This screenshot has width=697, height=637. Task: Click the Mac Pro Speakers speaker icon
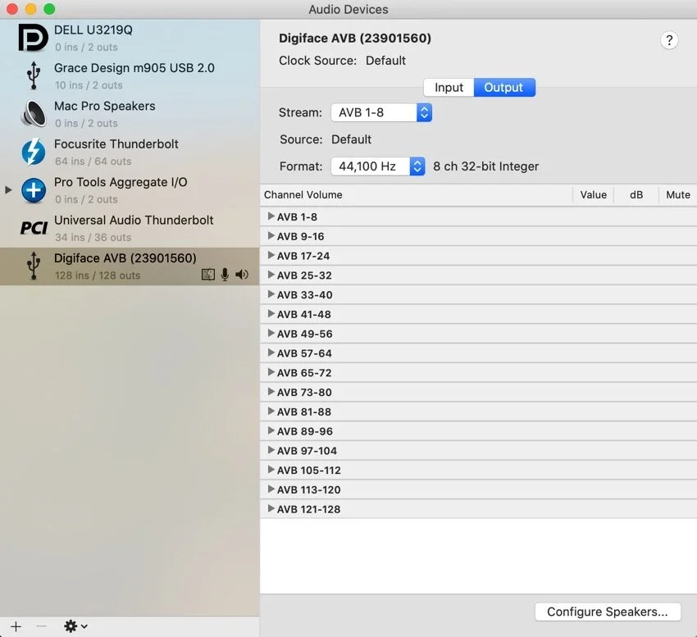click(34, 114)
